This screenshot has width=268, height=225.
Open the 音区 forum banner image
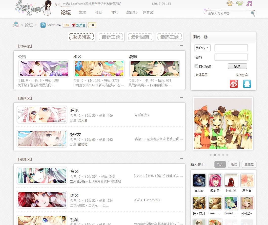pos(42,176)
